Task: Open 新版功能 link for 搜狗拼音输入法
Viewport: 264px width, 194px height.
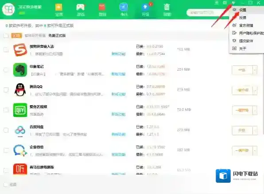Action: [x=119, y=54]
